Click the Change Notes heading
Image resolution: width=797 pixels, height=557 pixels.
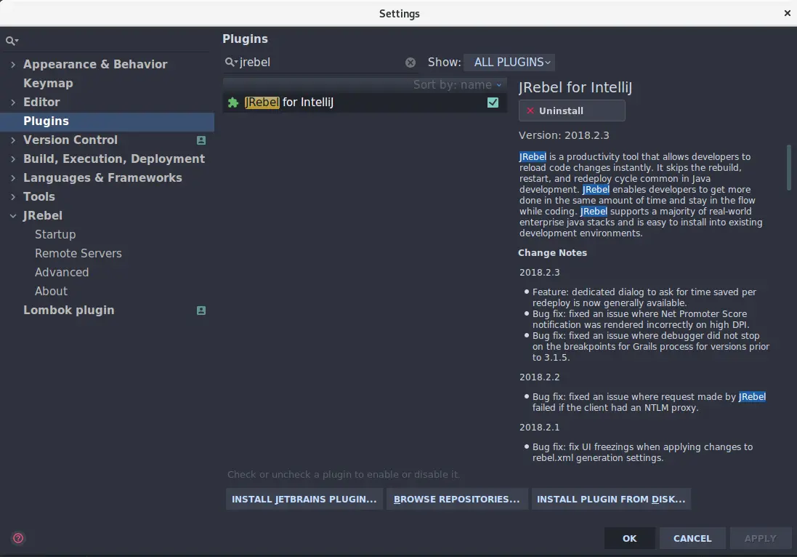(552, 253)
